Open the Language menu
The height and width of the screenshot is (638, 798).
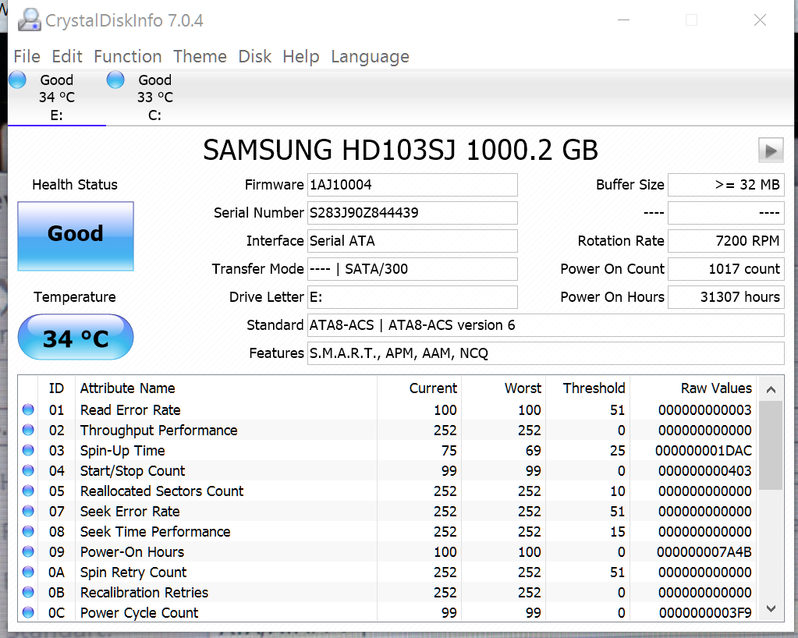click(370, 57)
